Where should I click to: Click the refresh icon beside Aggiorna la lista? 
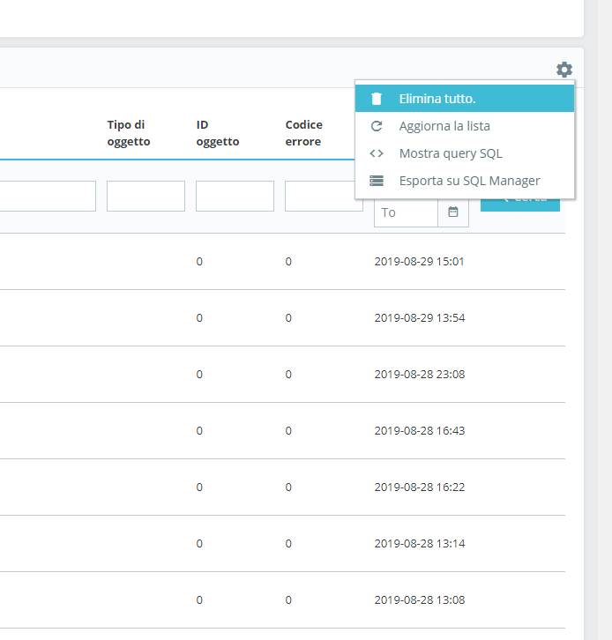(377, 126)
